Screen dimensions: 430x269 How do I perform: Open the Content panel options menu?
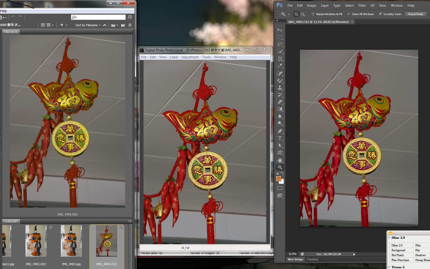tap(130, 221)
